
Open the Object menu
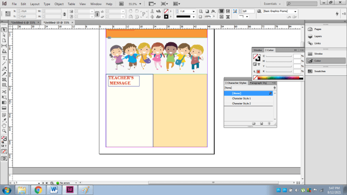pyautogui.click(x=59, y=4)
